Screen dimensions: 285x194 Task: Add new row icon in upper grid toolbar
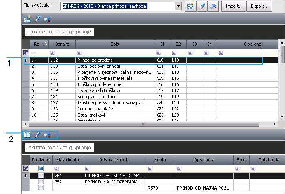[27, 19]
